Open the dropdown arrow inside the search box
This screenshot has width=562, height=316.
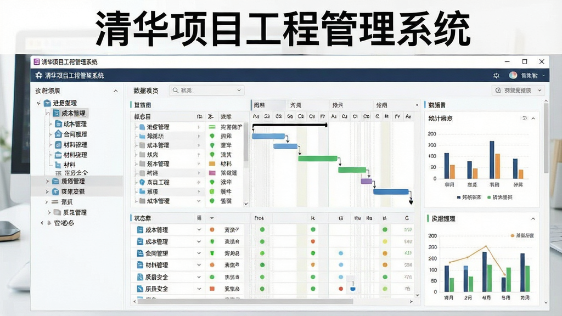point(239,91)
